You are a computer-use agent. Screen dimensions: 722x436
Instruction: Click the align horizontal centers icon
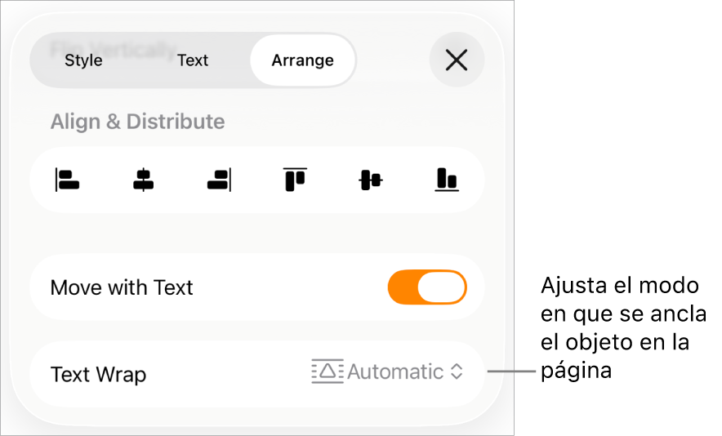tap(143, 180)
